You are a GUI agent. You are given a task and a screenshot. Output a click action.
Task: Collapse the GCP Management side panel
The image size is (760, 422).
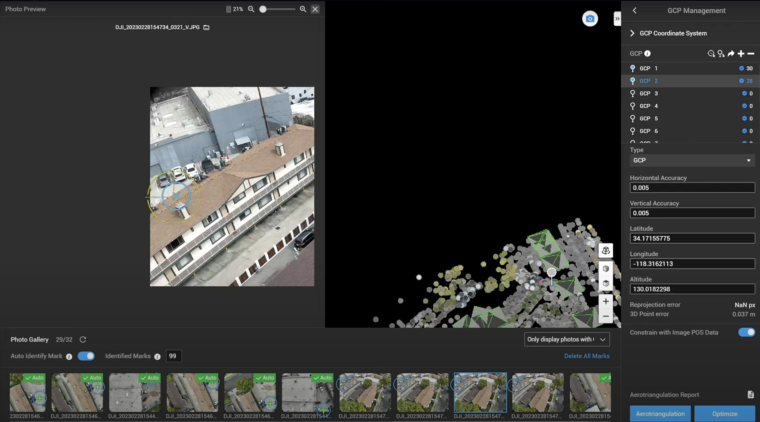[617, 19]
